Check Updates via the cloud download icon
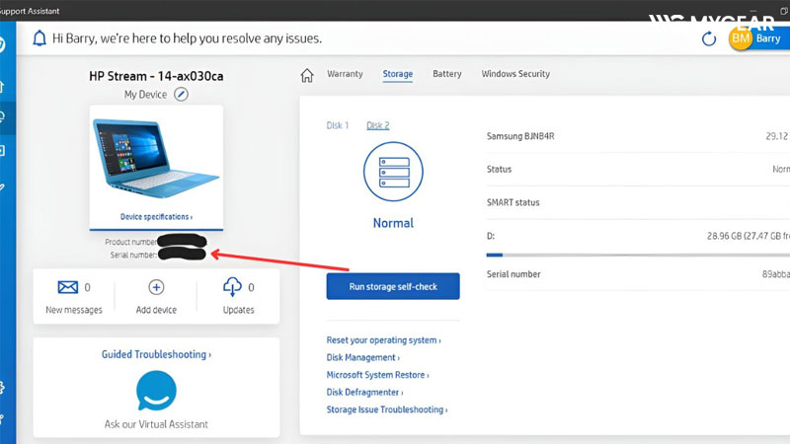This screenshot has height=444, width=790. (x=233, y=287)
